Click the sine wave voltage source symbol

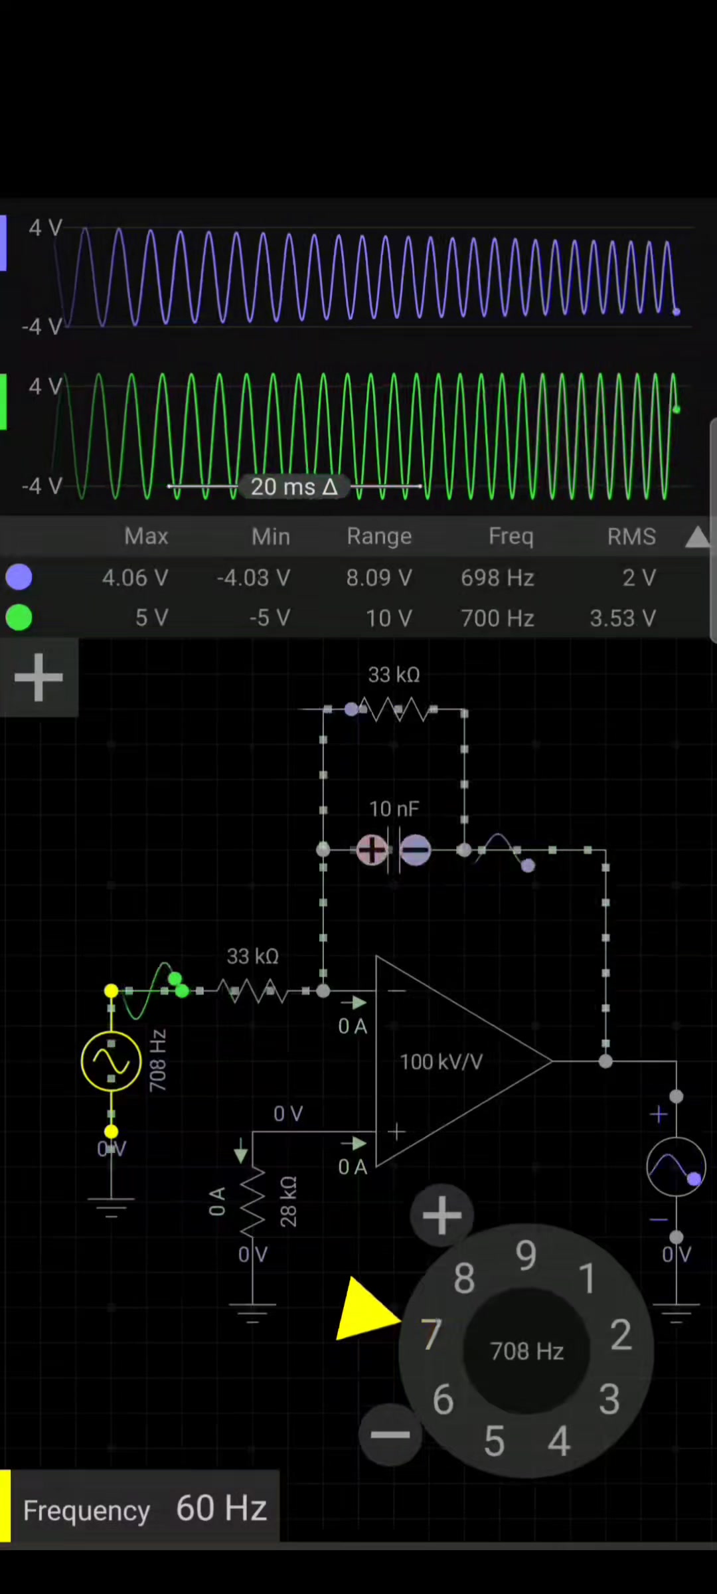(111, 1061)
